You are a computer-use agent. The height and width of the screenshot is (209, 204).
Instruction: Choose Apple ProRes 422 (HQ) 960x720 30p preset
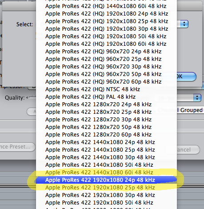click(106, 67)
